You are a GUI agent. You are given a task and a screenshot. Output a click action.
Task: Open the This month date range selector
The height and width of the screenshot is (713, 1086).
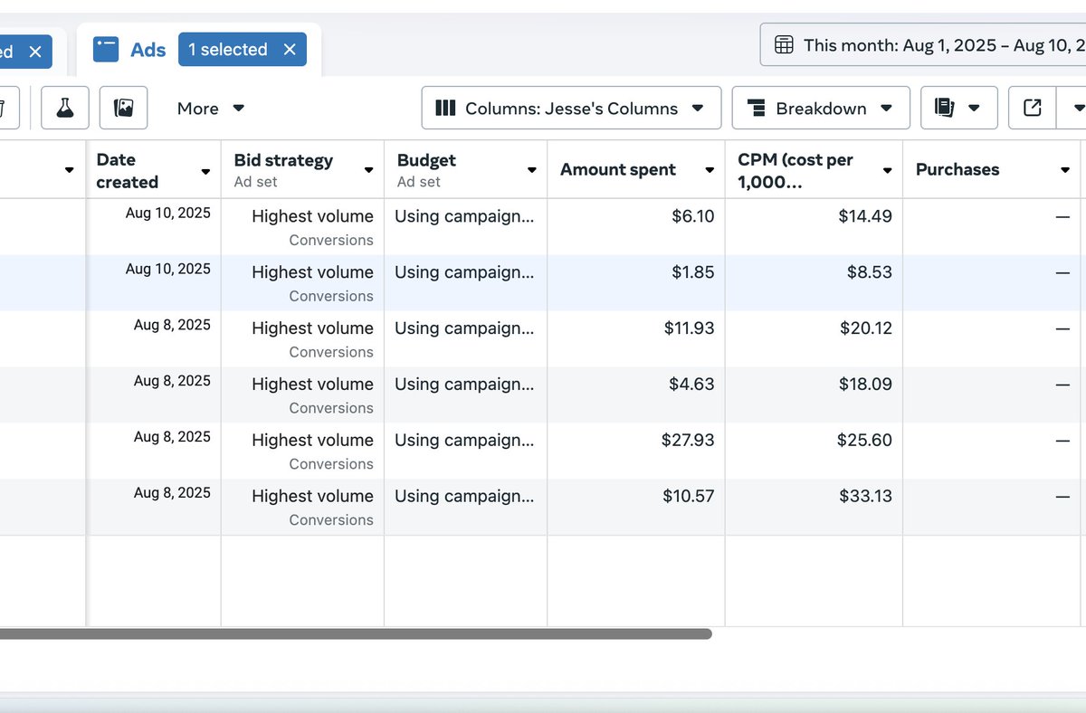(923, 43)
